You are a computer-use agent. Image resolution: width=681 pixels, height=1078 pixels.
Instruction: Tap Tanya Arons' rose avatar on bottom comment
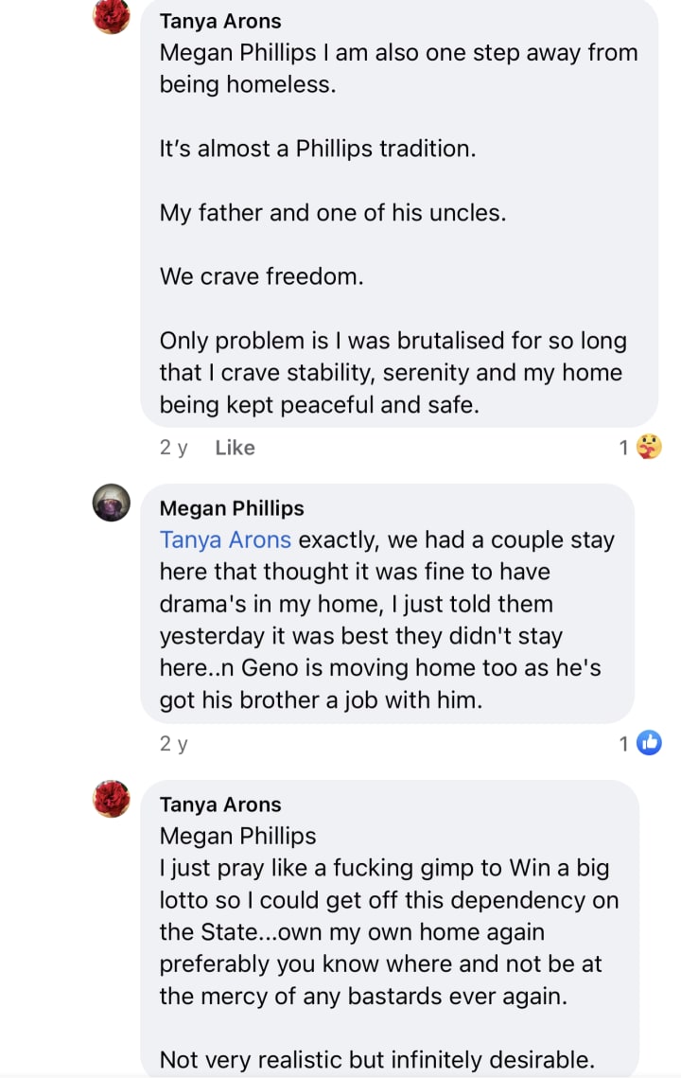click(112, 799)
